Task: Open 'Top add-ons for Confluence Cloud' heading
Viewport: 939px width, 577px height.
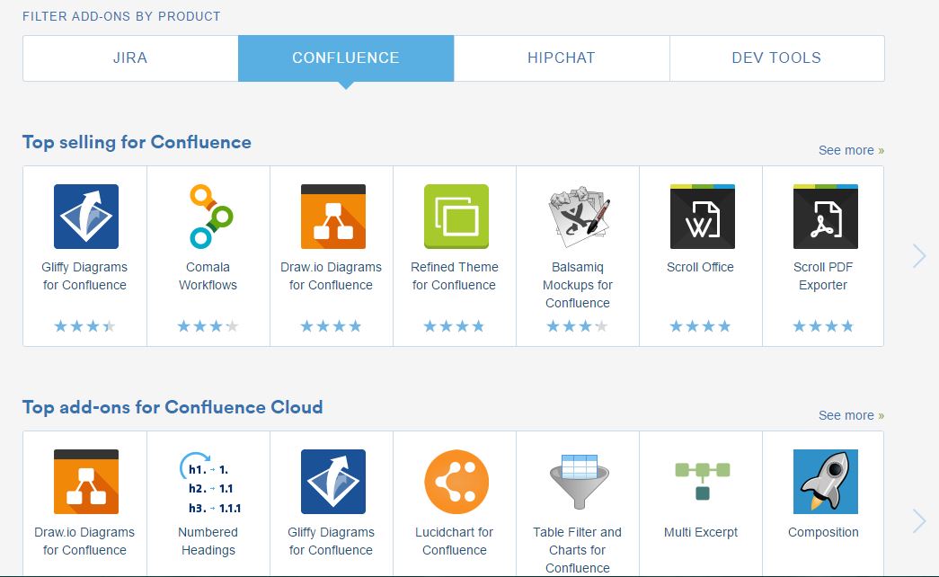Action: click(173, 407)
